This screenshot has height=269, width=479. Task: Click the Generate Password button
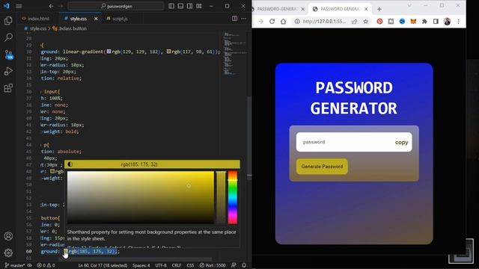tap(322, 167)
